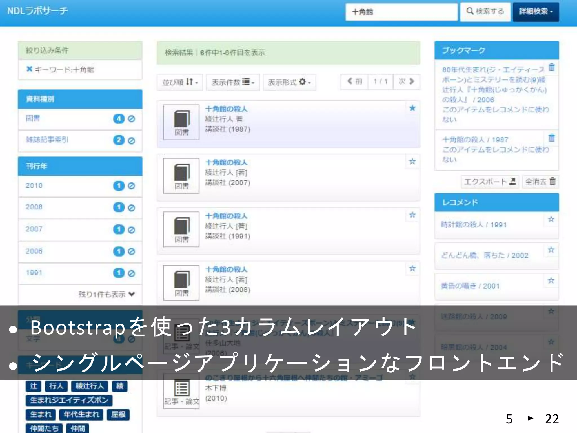Delete the 80年代生まれ bookmark with trash icon
The width and height of the screenshot is (577, 433).
tap(552, 67)
